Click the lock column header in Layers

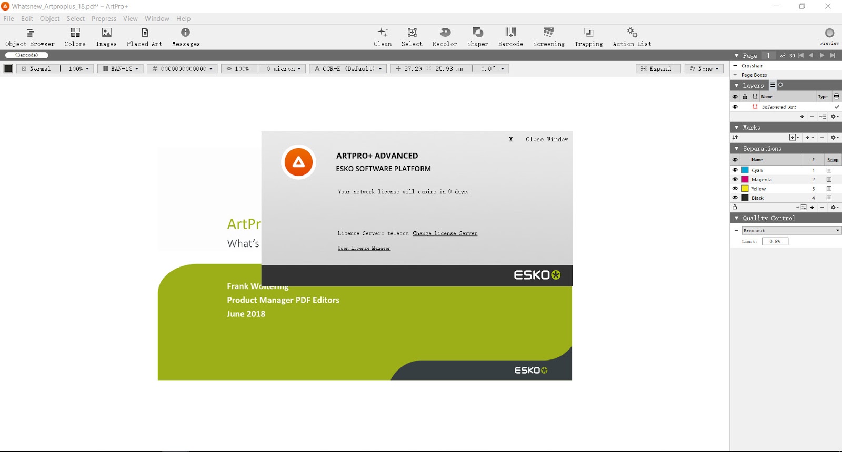[745, 97]
